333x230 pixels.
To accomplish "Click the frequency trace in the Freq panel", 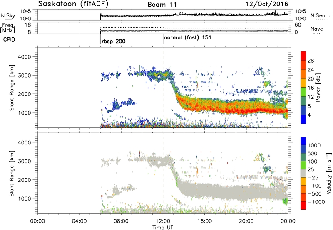I will pyautogui.click(x=194, y=31).
